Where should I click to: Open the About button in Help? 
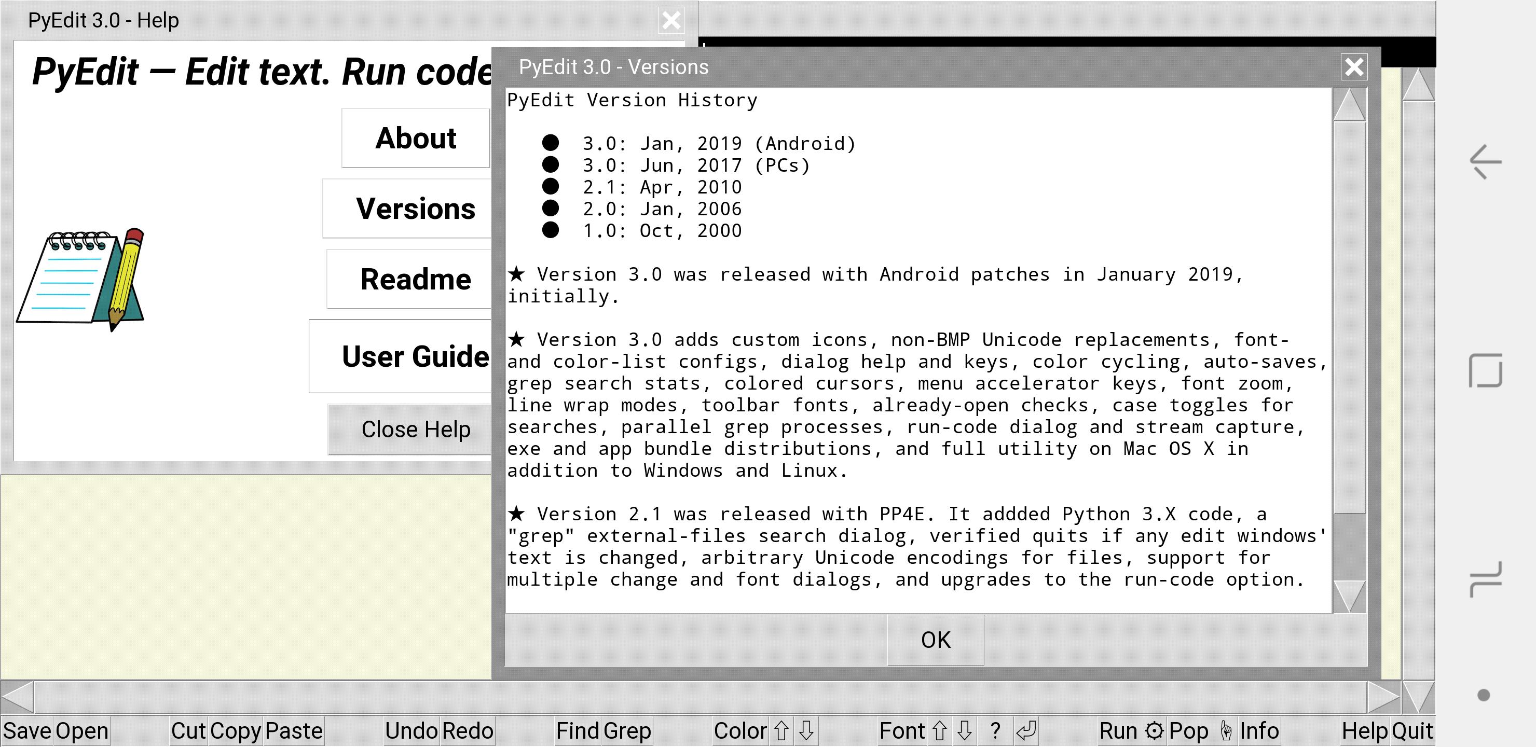[x=416, y=139]
